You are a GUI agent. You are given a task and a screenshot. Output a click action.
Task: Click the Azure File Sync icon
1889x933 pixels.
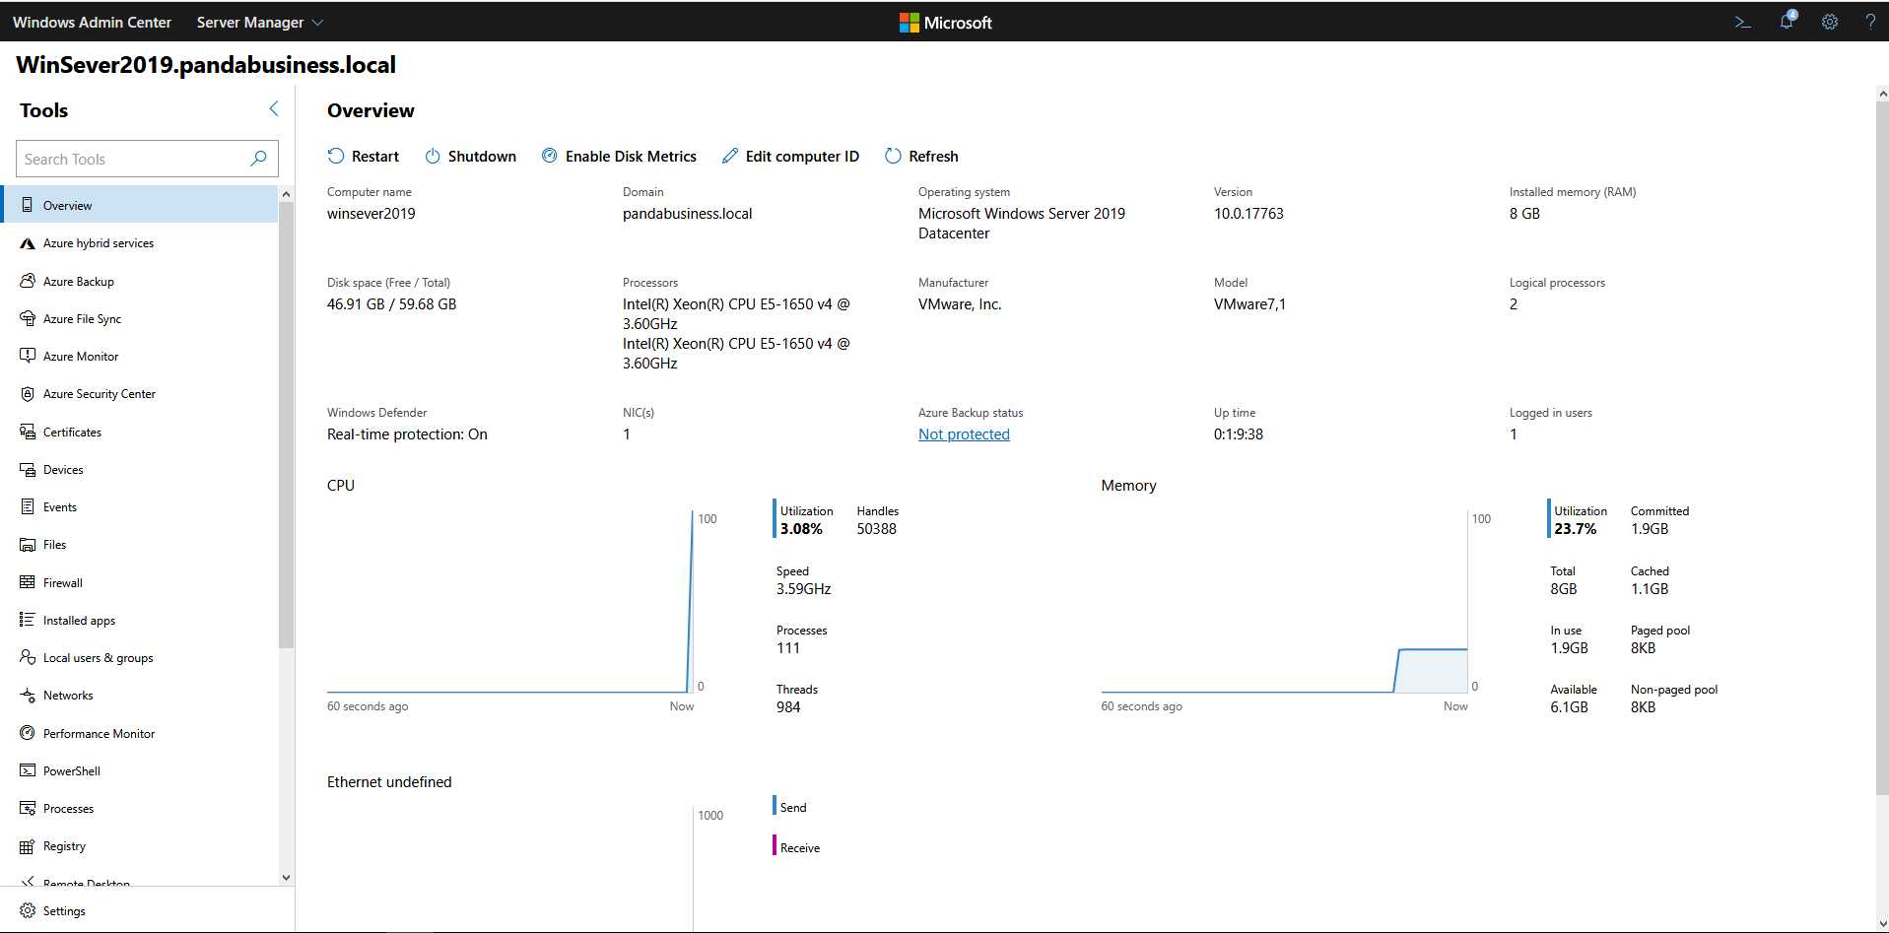[28, 318]
